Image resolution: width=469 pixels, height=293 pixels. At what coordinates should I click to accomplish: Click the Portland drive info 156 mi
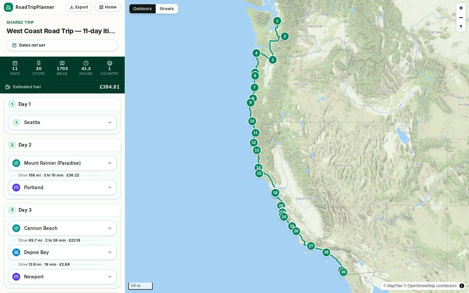[49, 175]
